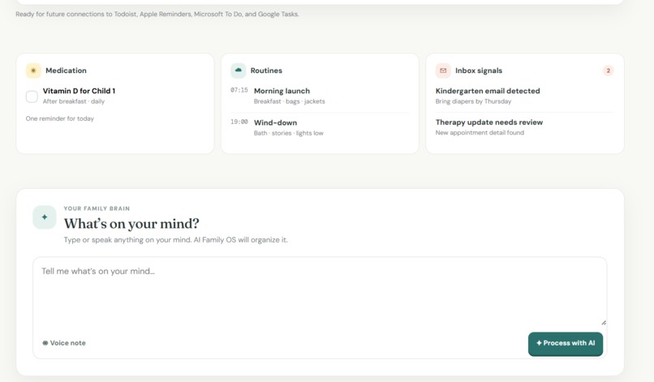Open the Kindergarten email detected signal
654x382 pixels.
pos(524,96)
